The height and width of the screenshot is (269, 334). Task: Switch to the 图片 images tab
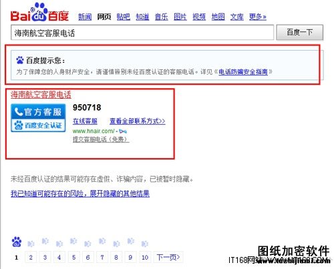tap(180, 17)
